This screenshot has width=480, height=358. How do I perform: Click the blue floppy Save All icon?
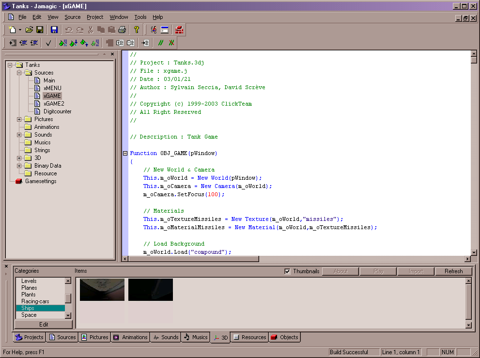point(54,30)
